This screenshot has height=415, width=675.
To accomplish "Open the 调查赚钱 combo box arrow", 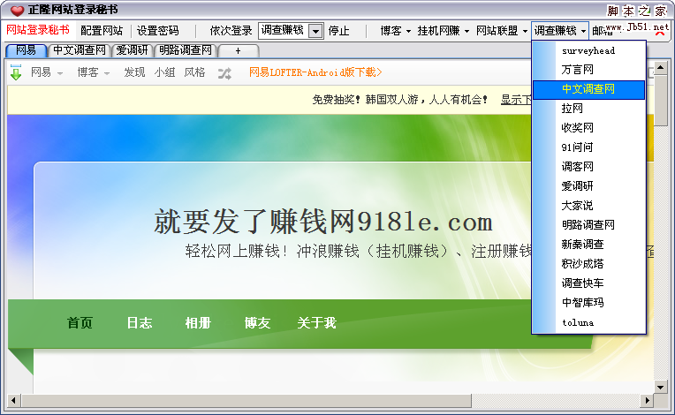I will pyautogui.click(x=316, y=31).
